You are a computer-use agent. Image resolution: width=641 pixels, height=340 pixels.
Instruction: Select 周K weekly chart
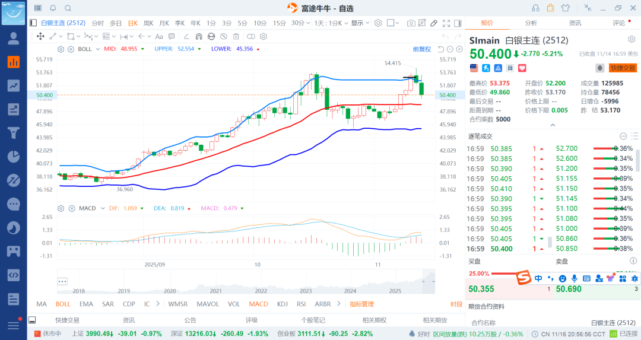click(148, 23)
